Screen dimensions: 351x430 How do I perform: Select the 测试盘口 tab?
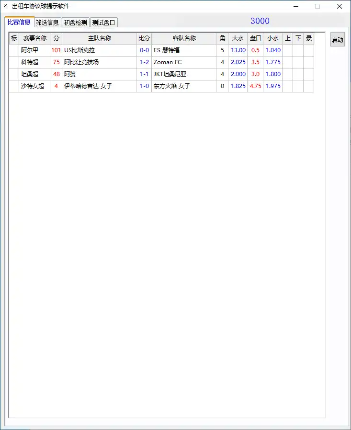[103, 23]
